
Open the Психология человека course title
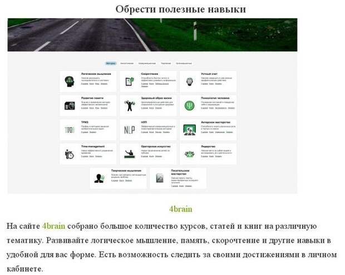[215, 98]
